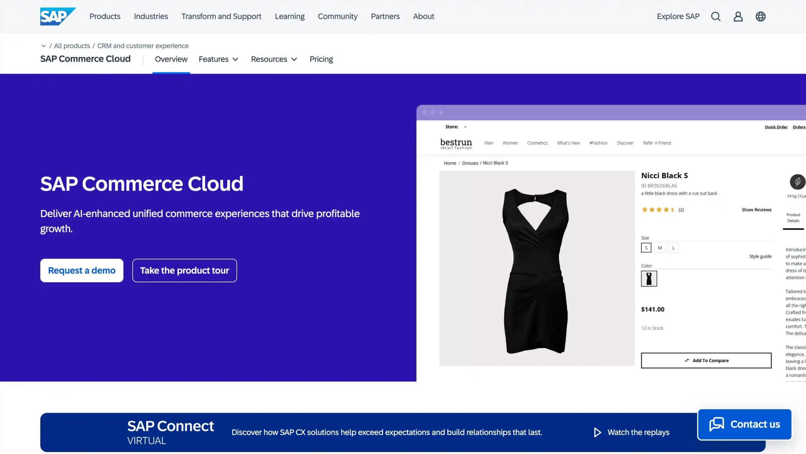Click the Request a demo button

tap(82, 270)
